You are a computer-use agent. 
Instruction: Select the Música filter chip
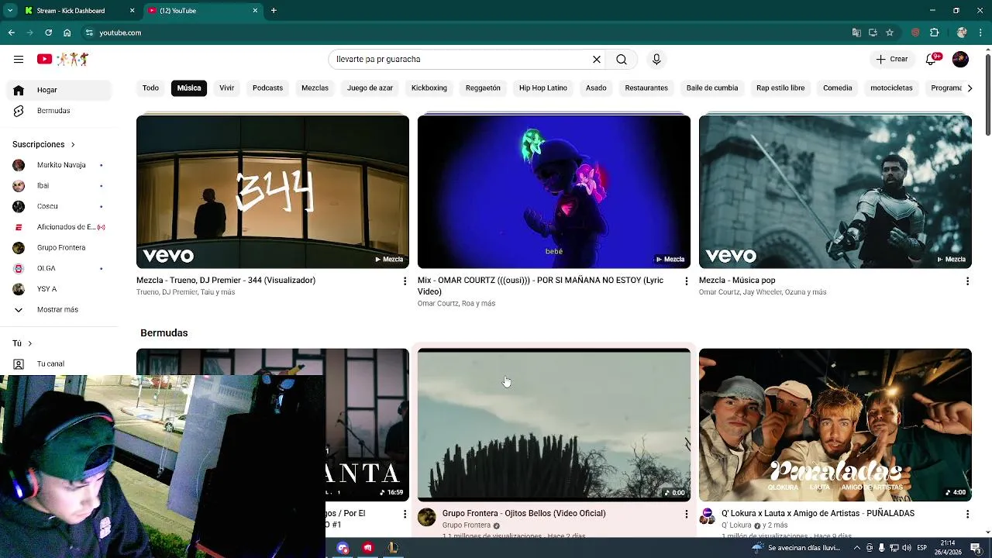(189, 88)
